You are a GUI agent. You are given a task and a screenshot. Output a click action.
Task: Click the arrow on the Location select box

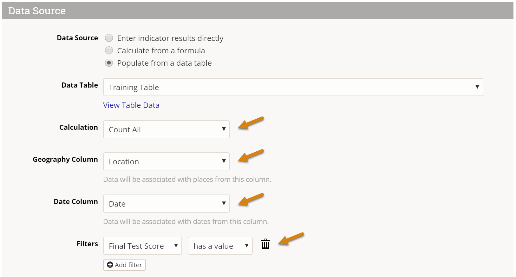click(224, 161)
